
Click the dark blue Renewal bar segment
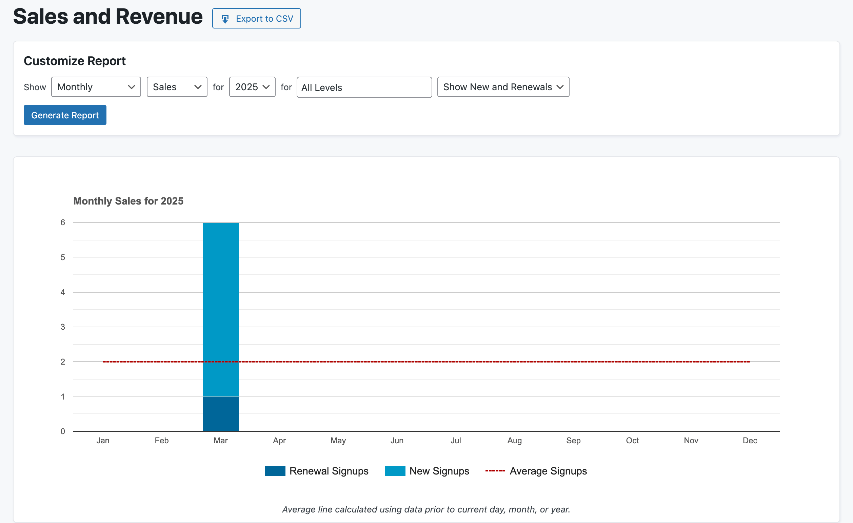[x=220, y=414]
